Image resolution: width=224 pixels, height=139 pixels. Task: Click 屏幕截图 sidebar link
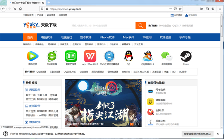(42, 111)
